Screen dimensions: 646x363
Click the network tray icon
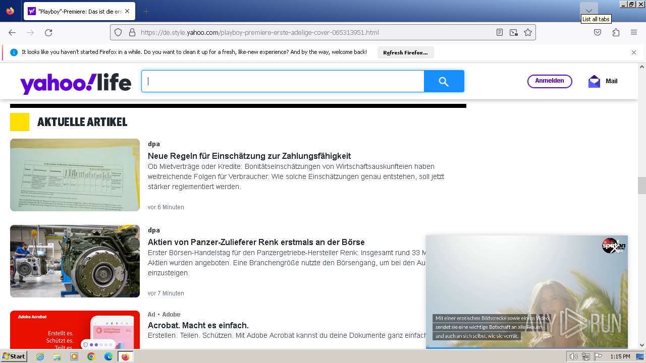pos(586,356)
